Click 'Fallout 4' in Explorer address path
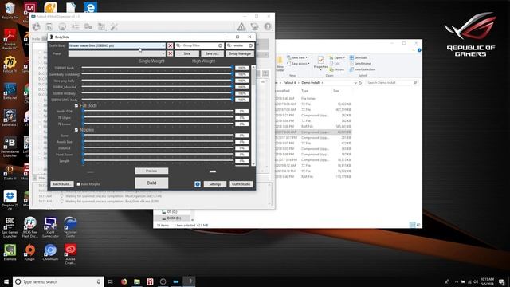The width and height of the screenshot is (510, 287). click(289, 83)
